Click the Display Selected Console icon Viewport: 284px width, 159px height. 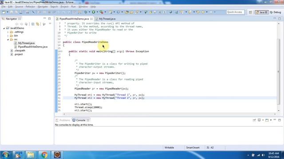click(259, 120)
